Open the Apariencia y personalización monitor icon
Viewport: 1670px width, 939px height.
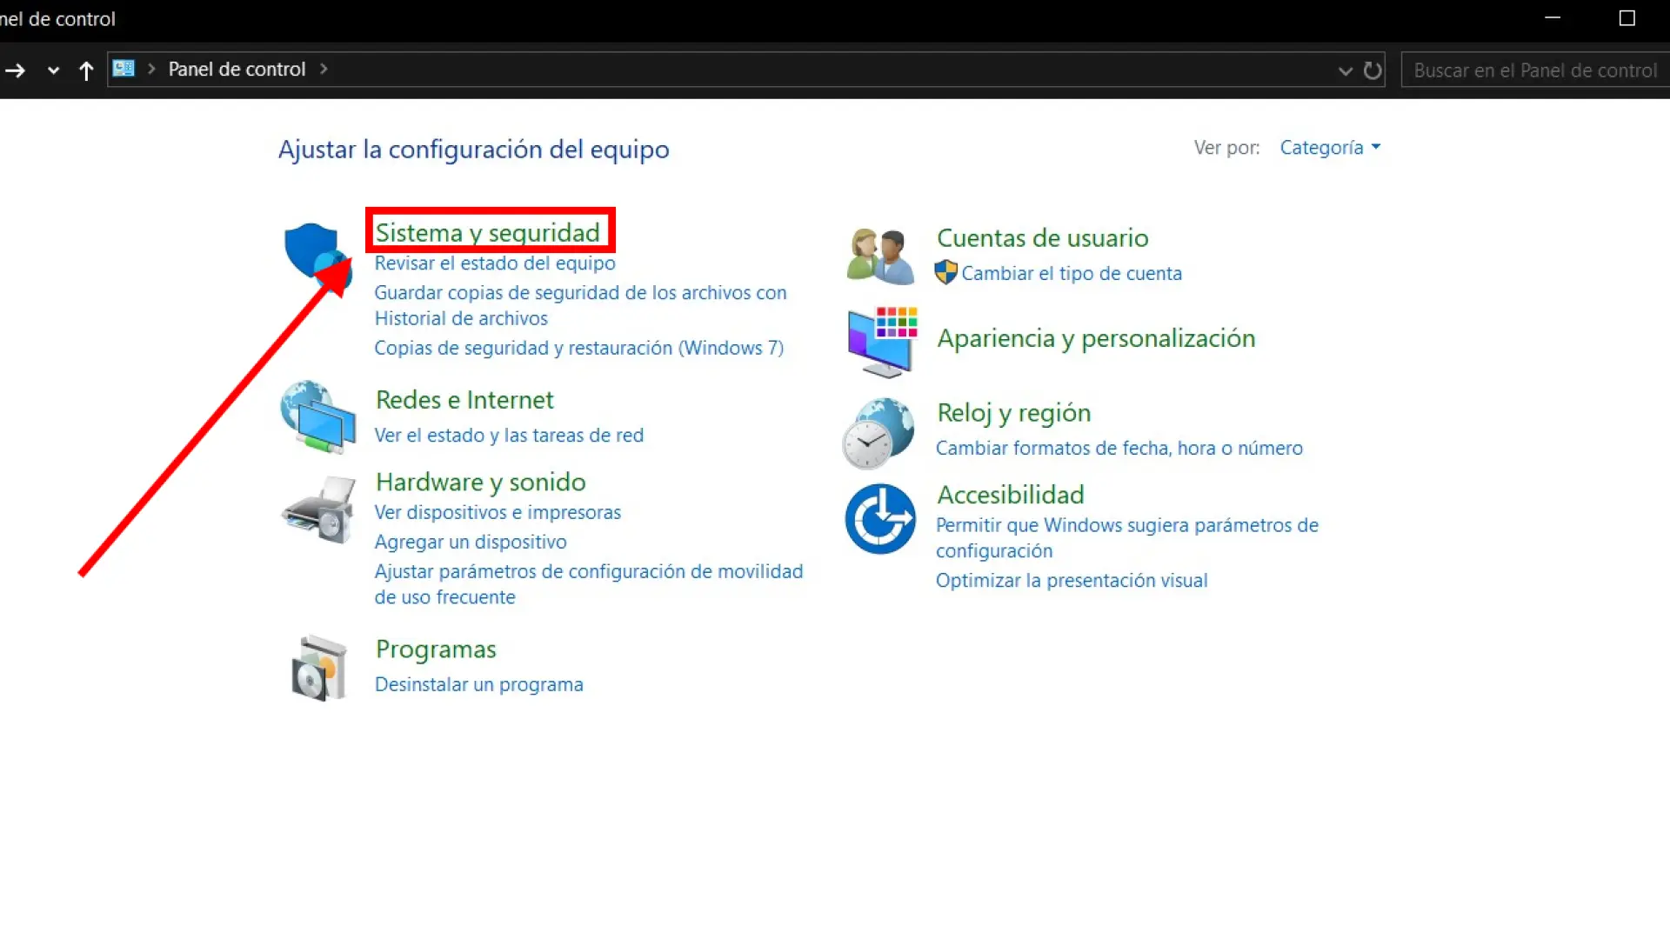(880, 341)
